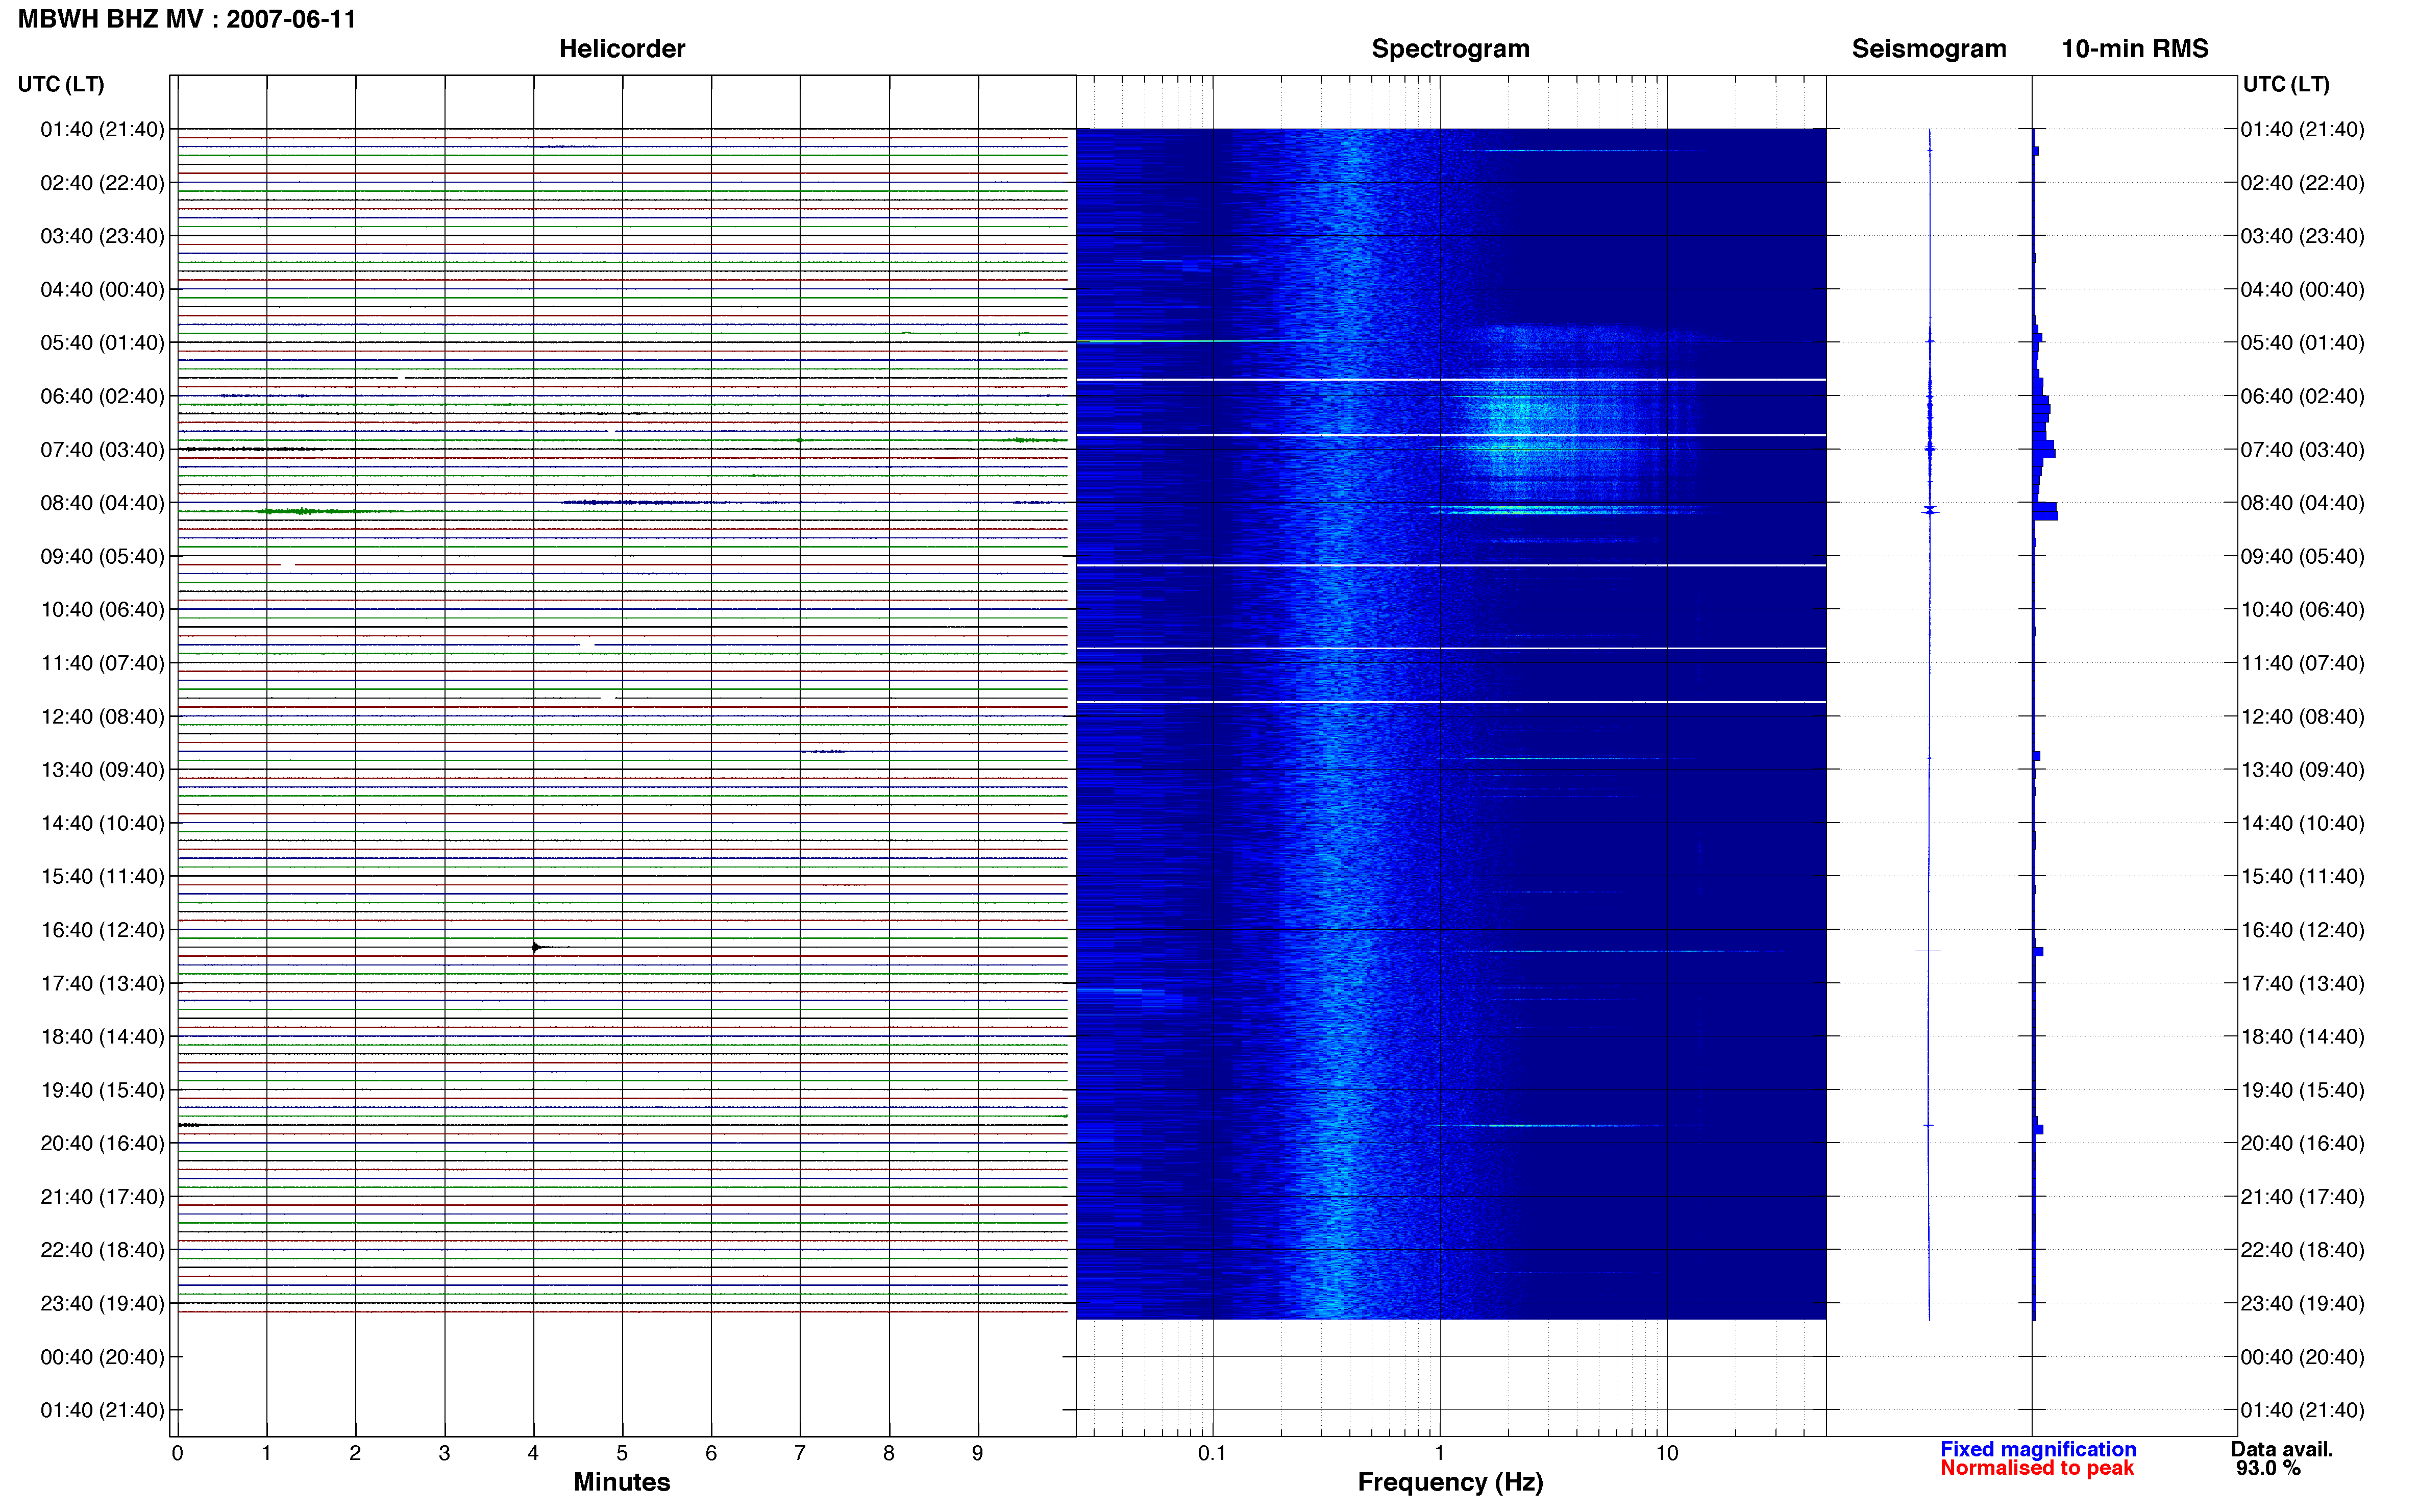The width and height of the screenshot is (2419, 1512).
Task: Select the 06:40 (02:40) label on the RMS axis
Action: point(2302,396)
